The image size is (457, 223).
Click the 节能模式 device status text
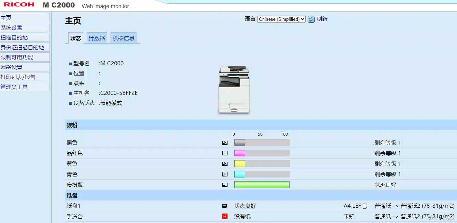click(111, 103)
